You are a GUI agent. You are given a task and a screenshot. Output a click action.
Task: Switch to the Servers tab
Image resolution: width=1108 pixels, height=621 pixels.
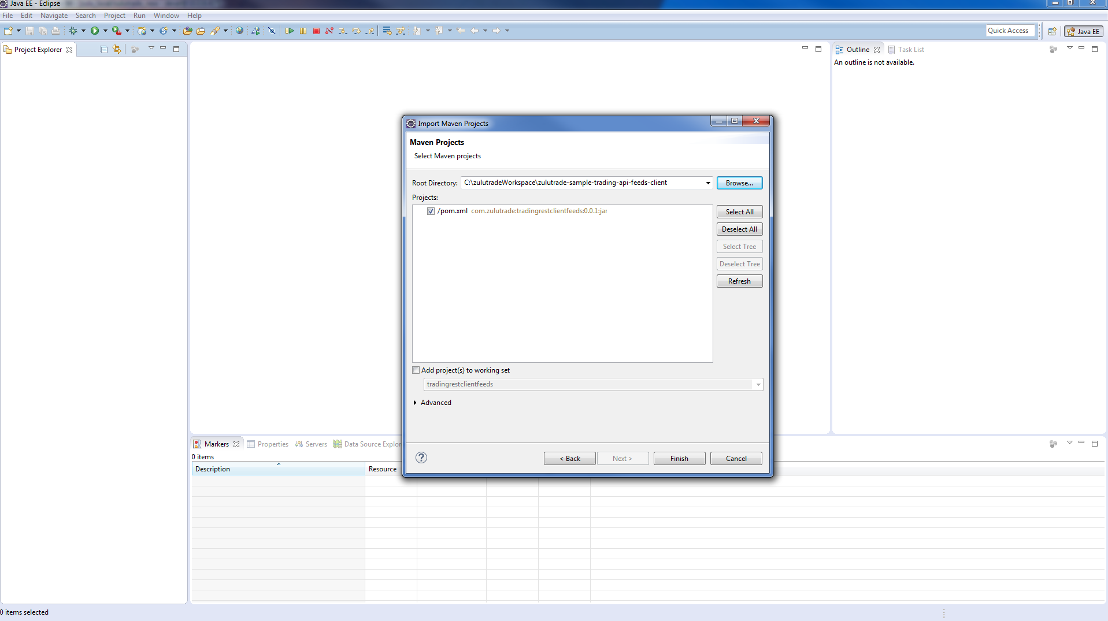coord(316,444)
